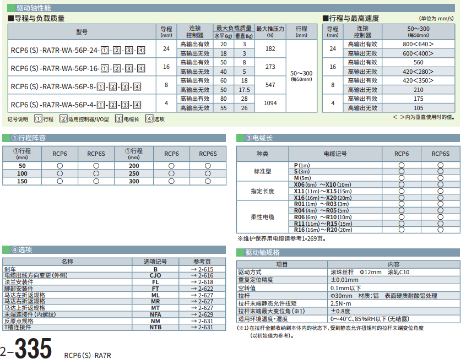This screenshot has height=364, width=466.
Task: Click the →2-627 reference in the ML row
Action: (x=202, y=295)
